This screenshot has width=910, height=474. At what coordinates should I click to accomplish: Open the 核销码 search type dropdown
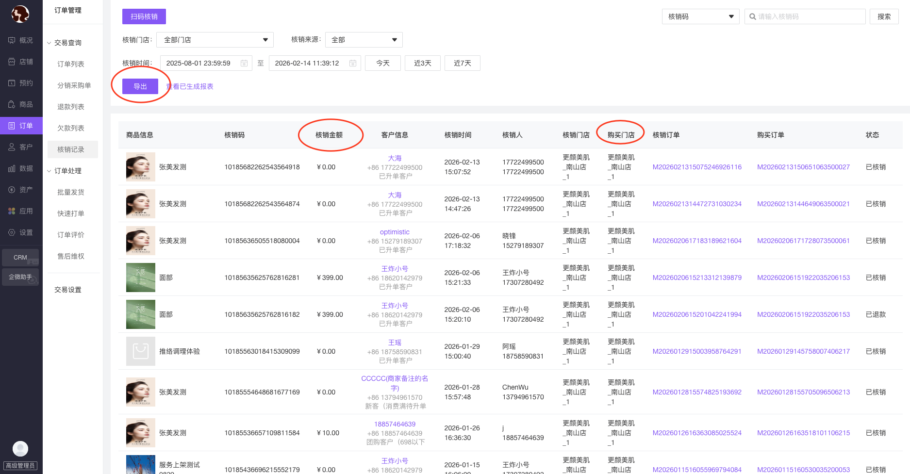click(700, 16)
